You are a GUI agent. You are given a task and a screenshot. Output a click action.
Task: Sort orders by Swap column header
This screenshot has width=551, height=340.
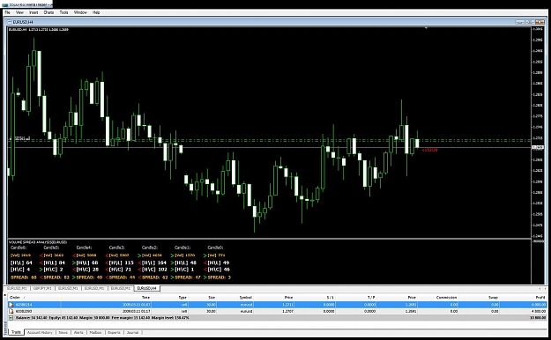[493, 298]
